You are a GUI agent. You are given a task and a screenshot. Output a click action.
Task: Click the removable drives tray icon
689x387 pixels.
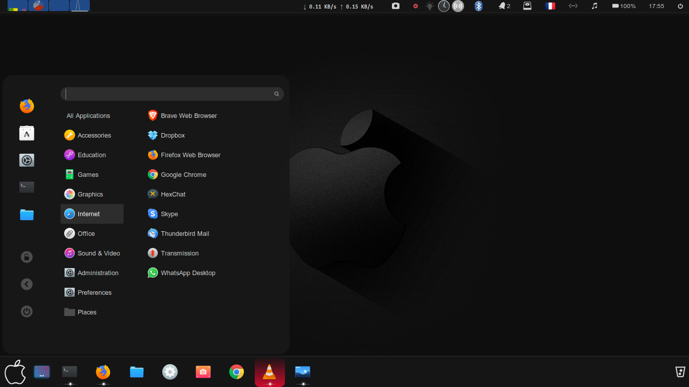(527, 6)
